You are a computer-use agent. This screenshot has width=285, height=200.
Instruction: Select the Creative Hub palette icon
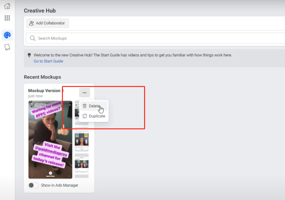7,35
